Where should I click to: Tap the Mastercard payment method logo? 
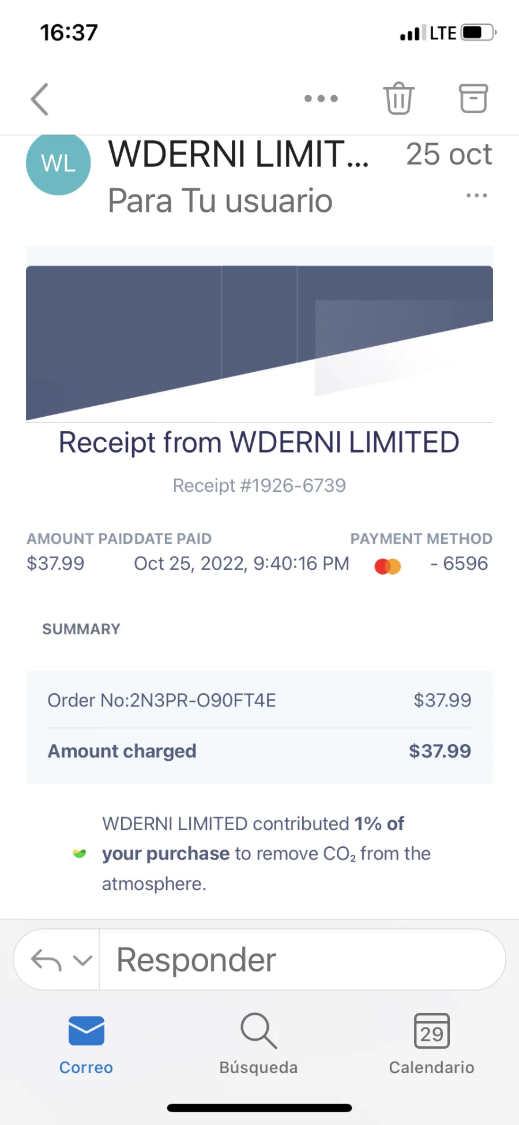click(x=388, y=567)
